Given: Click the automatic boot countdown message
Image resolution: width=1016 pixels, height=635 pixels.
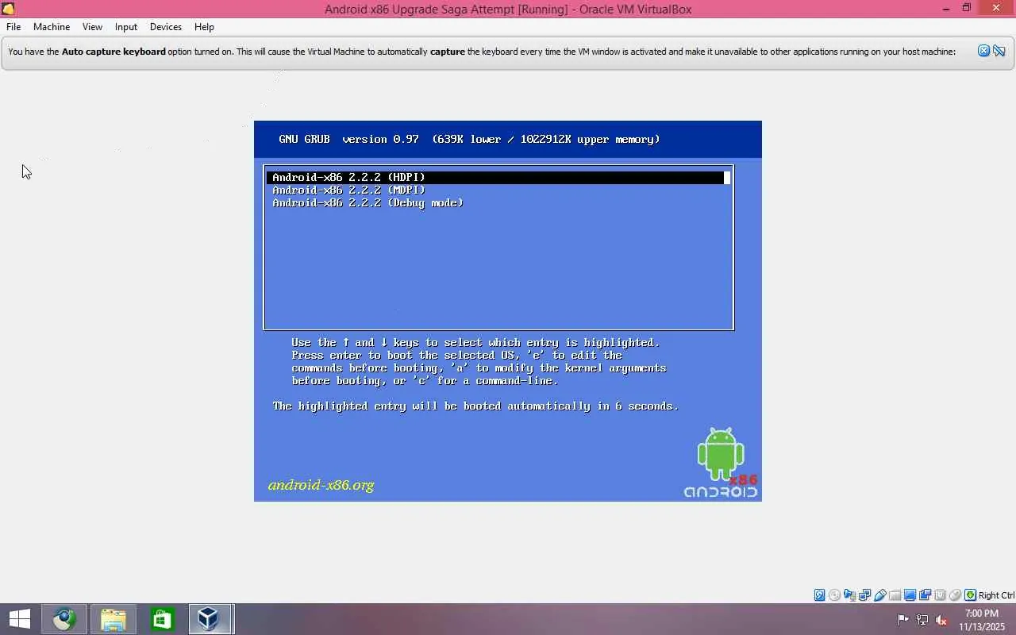Looking at the screenshot, I should coord(475,406).
